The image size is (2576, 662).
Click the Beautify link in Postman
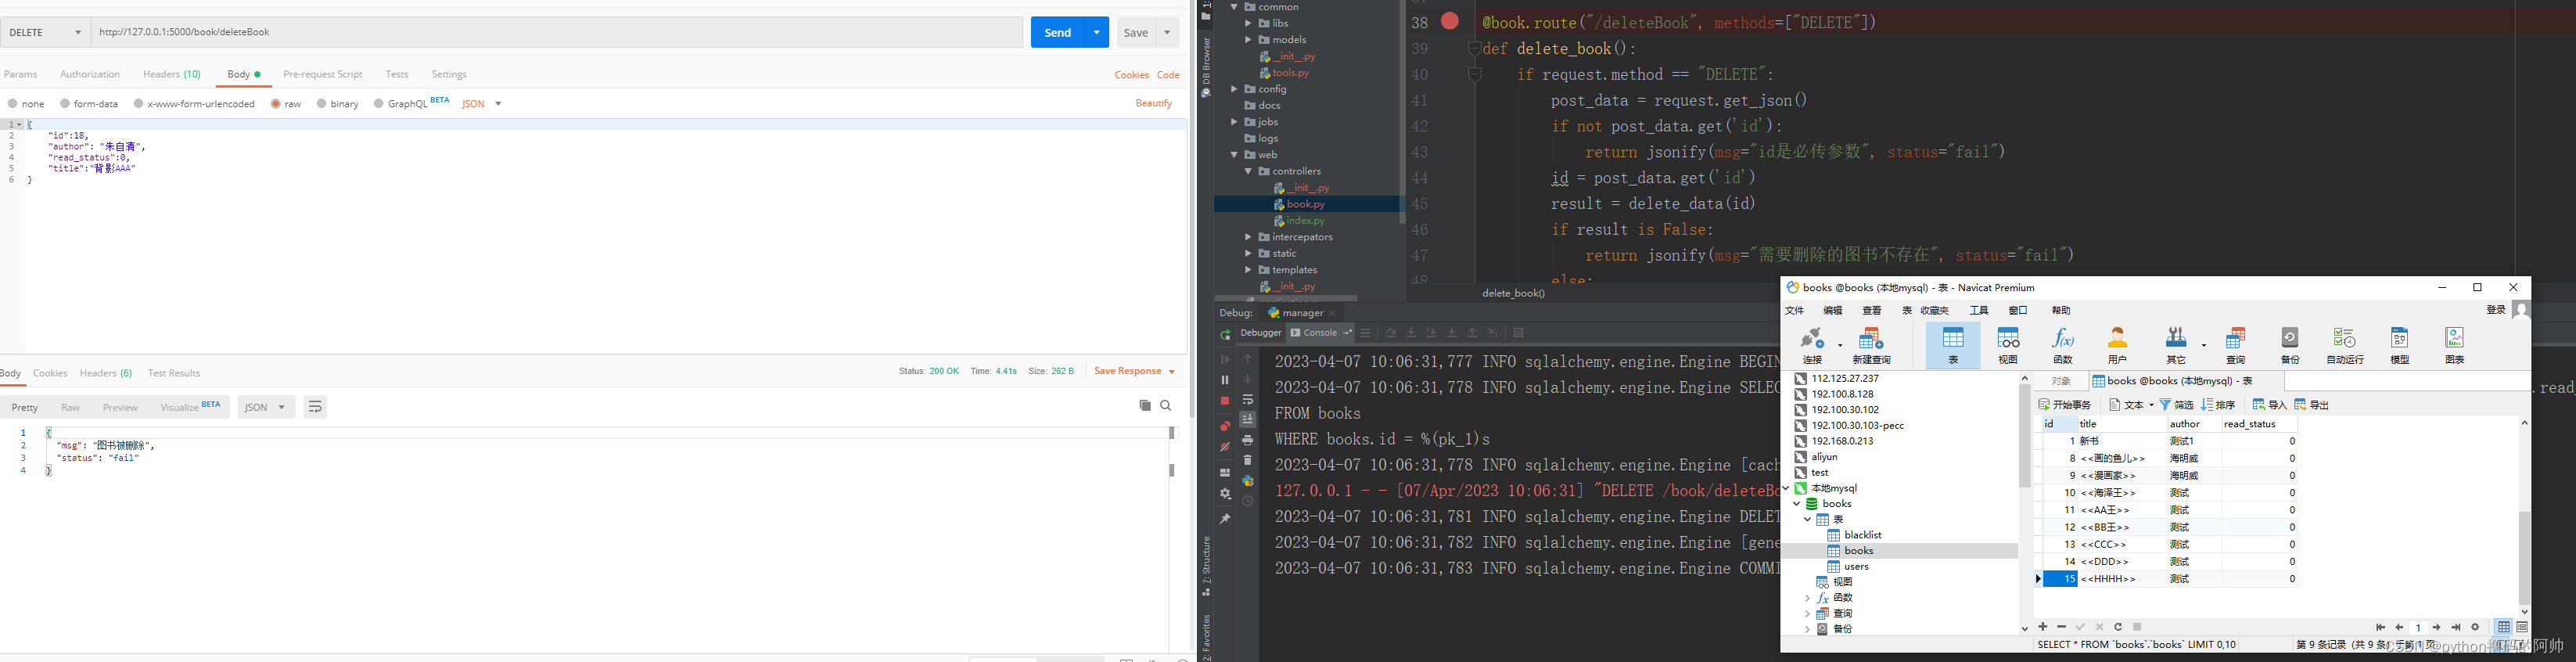(x=1154, y=104)
